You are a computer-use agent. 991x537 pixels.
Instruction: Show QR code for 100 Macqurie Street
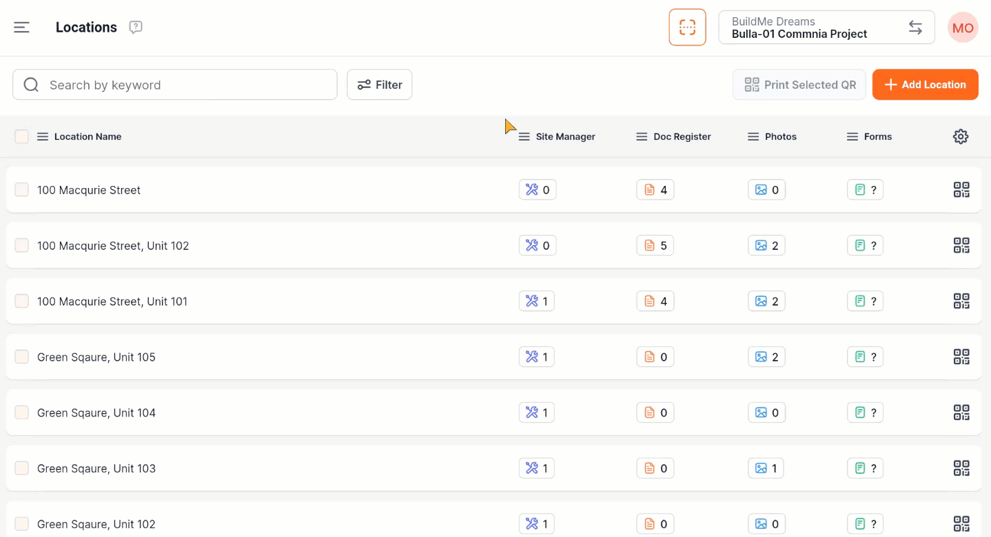click(961, 189)
